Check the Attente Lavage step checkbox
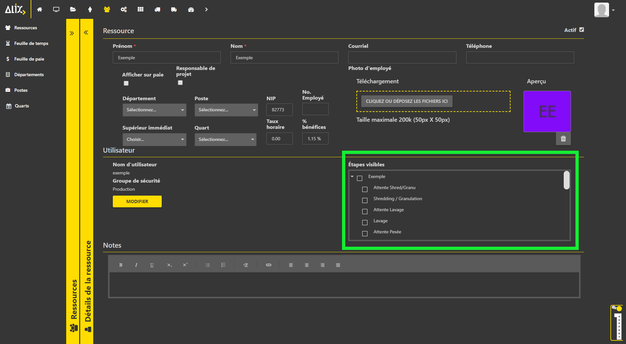This screenshot has width=626, height=344. [x=365, y=212]
